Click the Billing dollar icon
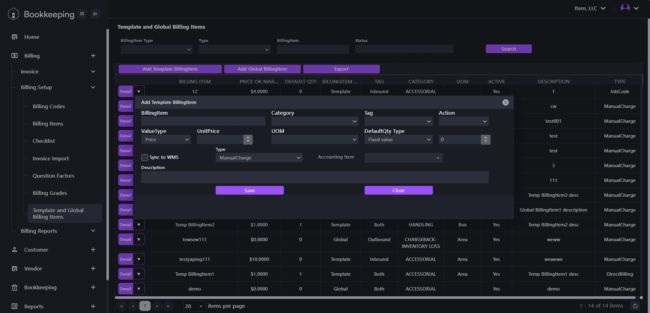650x313 pixels. pyautogui.click(x=14, y=56)
